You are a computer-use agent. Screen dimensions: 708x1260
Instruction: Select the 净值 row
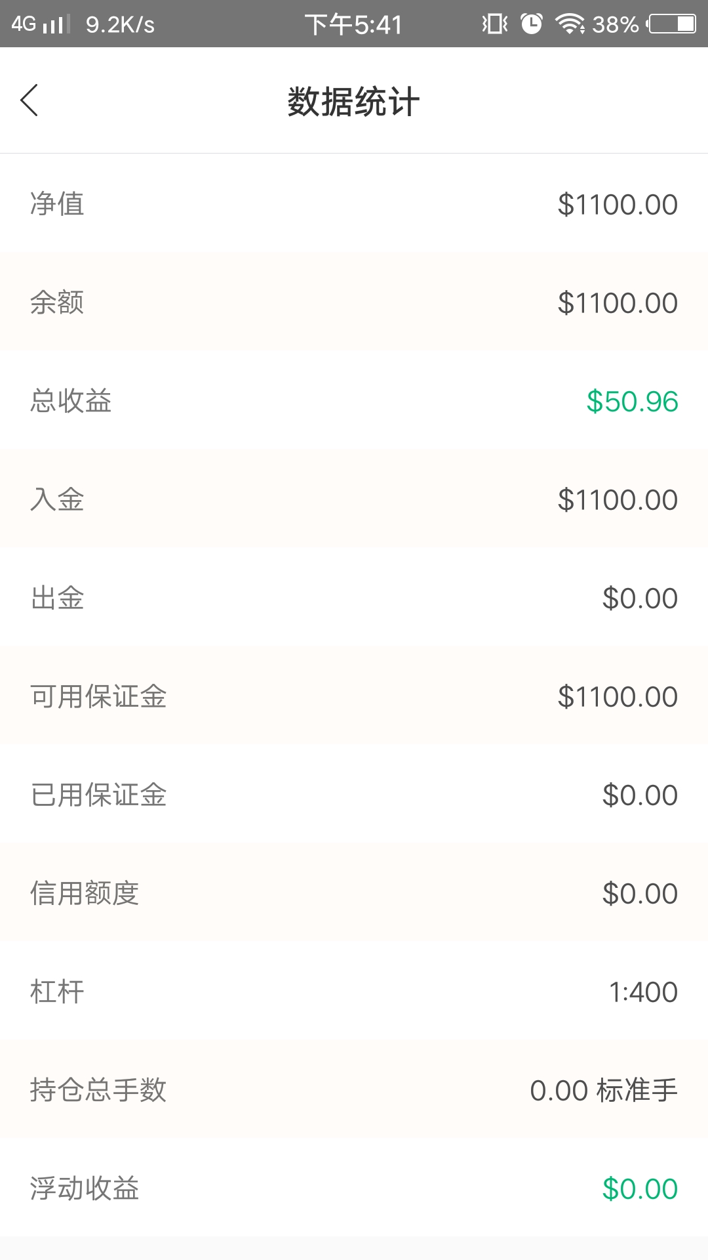click(354, 203)
